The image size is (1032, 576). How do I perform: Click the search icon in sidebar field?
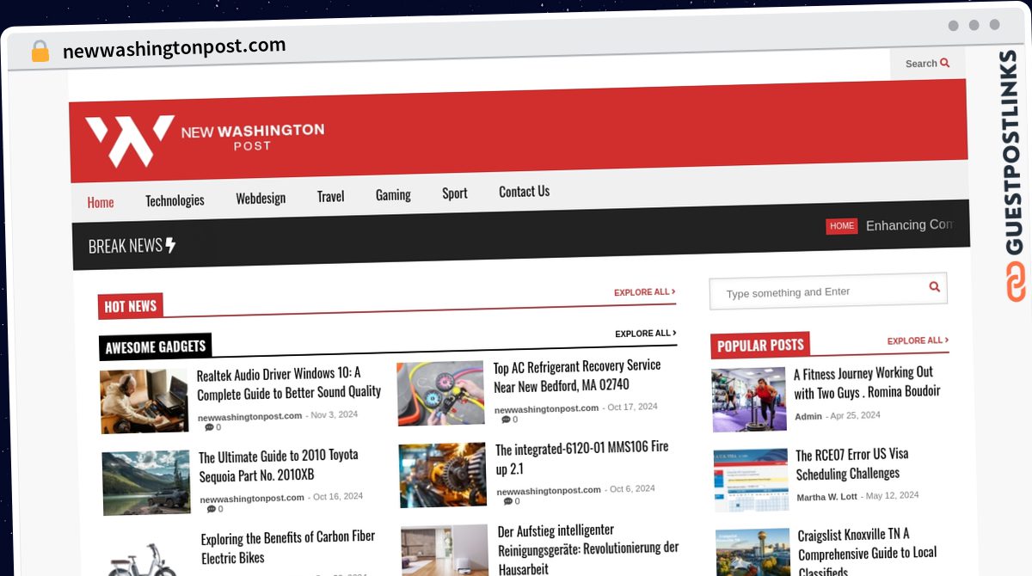pyautogui.click(x=934, y=286)
